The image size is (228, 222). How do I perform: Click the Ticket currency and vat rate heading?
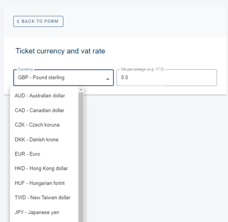[x=60, y=51]
